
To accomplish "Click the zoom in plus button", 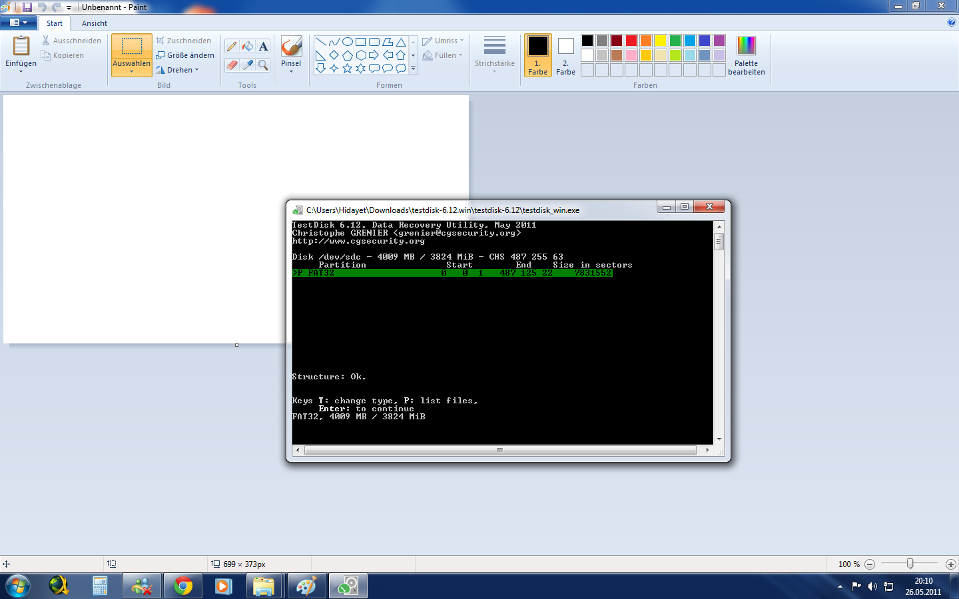I will [x=951, y=564].
